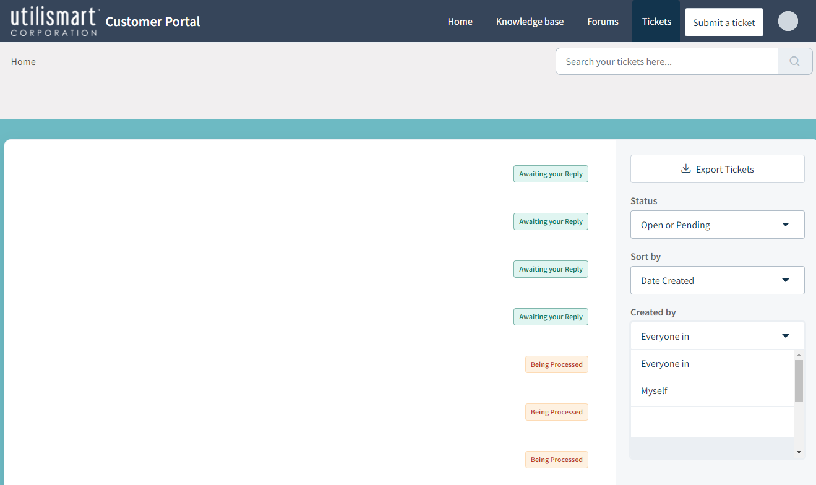816x485 pixels.
Task: Open the user profile avatar menu
Action: tap(788, 21)
